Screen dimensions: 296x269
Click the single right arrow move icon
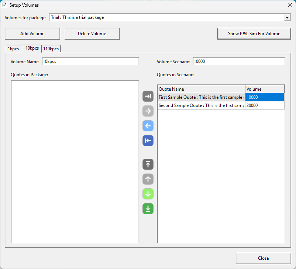(148, 111)
